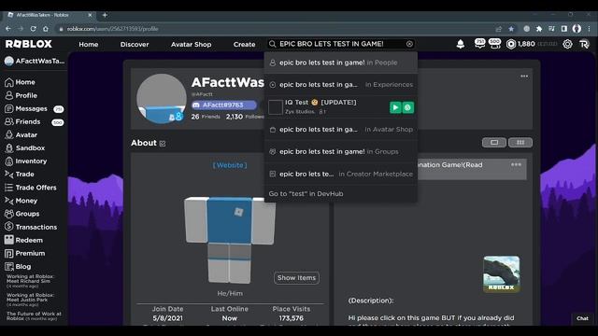Click the Roblox logo
Image resolution: width=598 pixels, height=336 pixels.
[x=29, y=44]
